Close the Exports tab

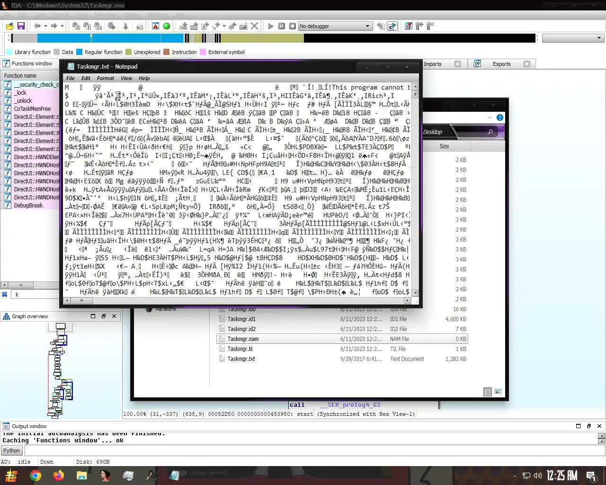click(527, 64)
